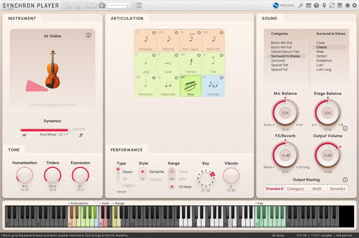The image size is (359, 238).
Task: Collapse the Range keyboard label
Action: pos(118,203)
